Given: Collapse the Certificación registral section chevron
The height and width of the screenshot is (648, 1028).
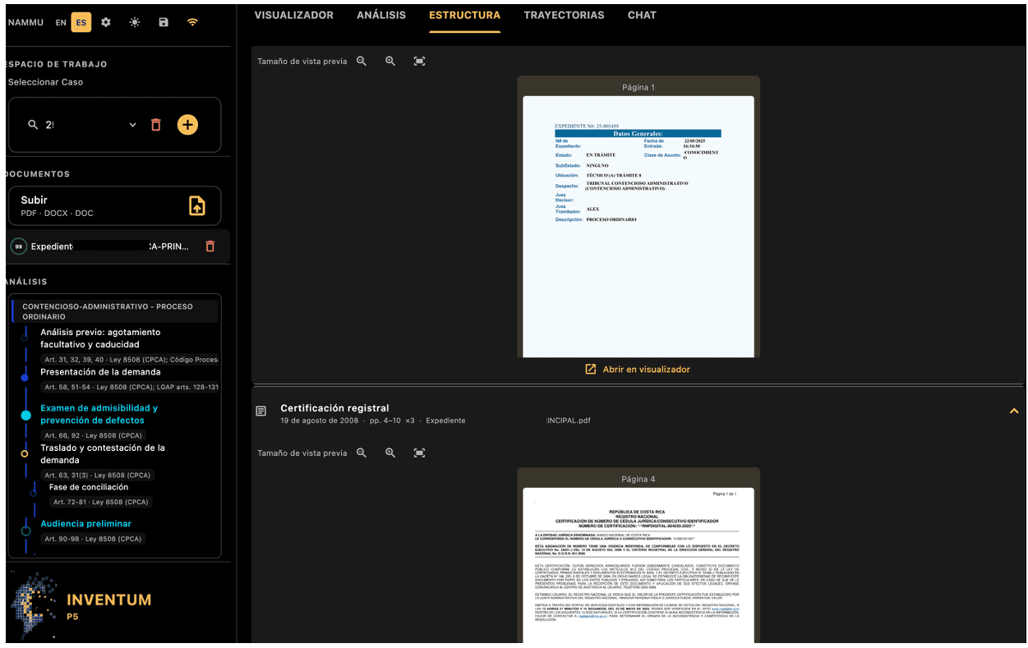Looking at the screenshot, I should [x=1014, y=411].
